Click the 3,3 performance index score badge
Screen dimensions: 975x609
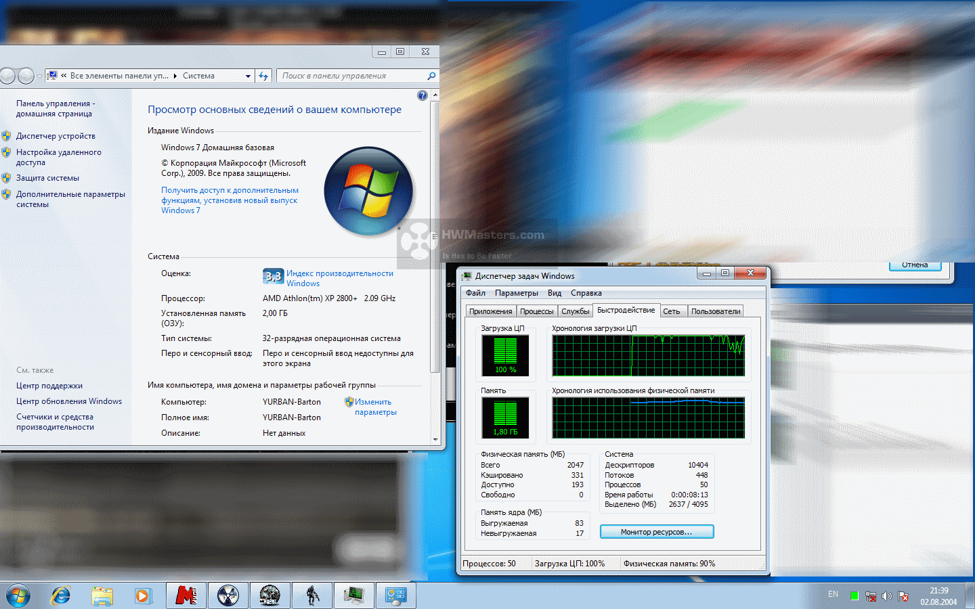click(x=273, y=276)
